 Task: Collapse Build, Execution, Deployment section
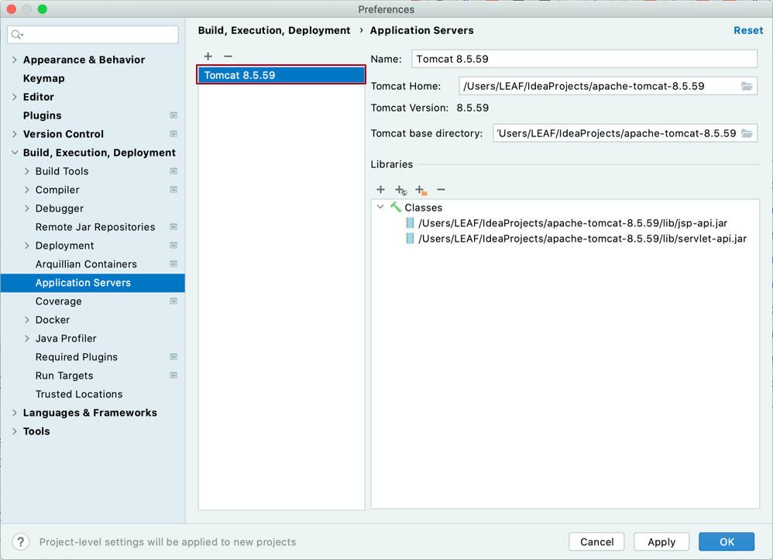[x=14, y=153]
